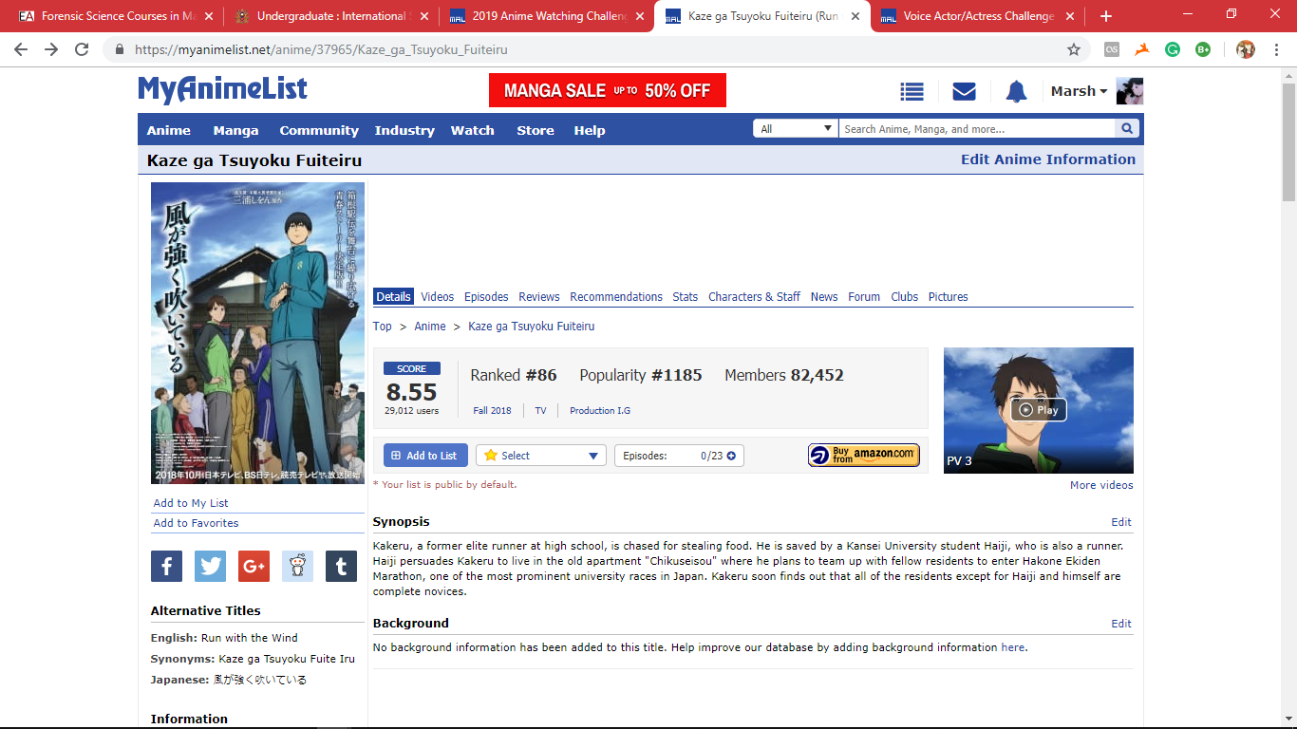
Task: Increment watched episodes plus button
Action: tap(731, 456)
